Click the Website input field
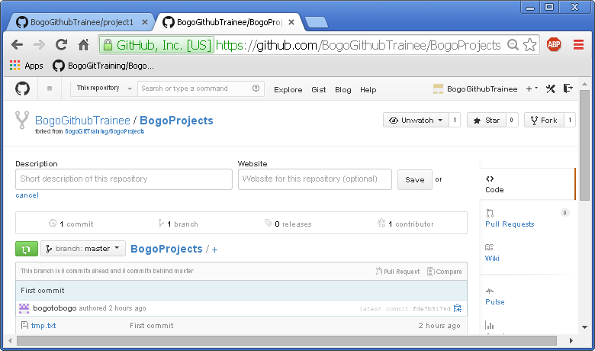The height and width of the screenshot is (351, 595). [314, 179]
